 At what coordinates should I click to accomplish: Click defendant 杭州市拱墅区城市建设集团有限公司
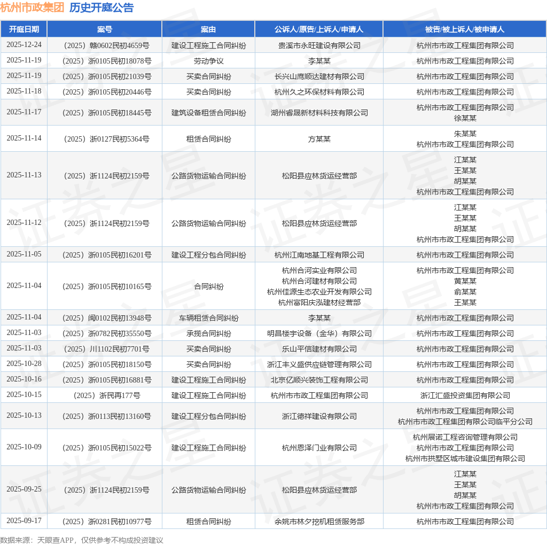(x=465, y=458)
